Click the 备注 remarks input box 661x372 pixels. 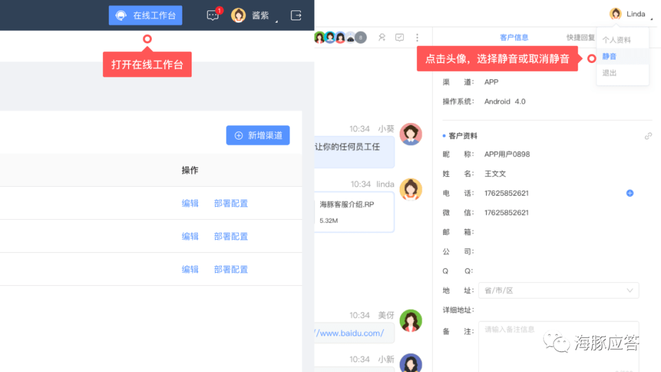tap(559, 347)
